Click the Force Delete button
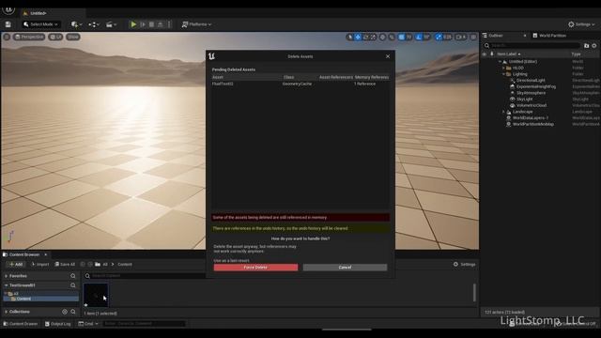This screenshot has width=601, height=338. click(x=255, y=267)
